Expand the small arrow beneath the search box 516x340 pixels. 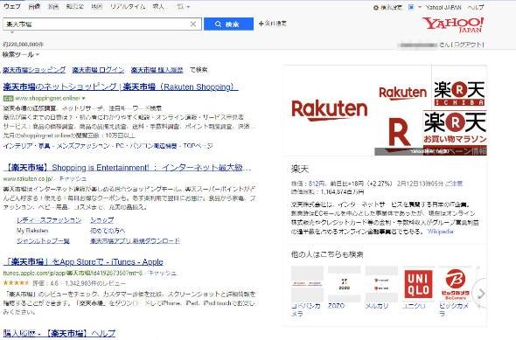tap(12, 32)
